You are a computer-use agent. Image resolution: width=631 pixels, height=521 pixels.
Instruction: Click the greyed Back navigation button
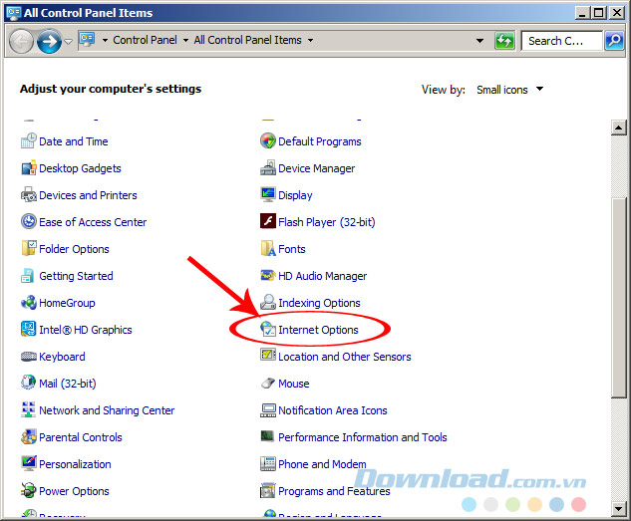(21, 41)
